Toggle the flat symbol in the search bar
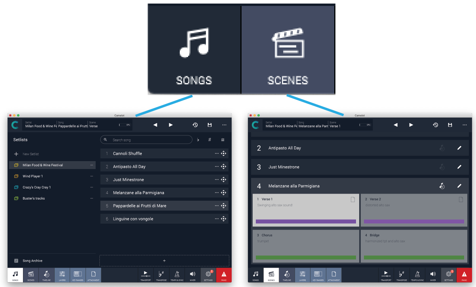This screenshot has height=287, width=476. click(x=198, y=139)
